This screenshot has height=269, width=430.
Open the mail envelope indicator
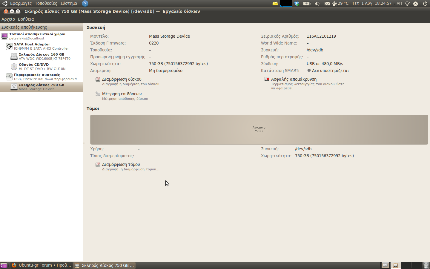pyautogui.click(x=327, y=4)
